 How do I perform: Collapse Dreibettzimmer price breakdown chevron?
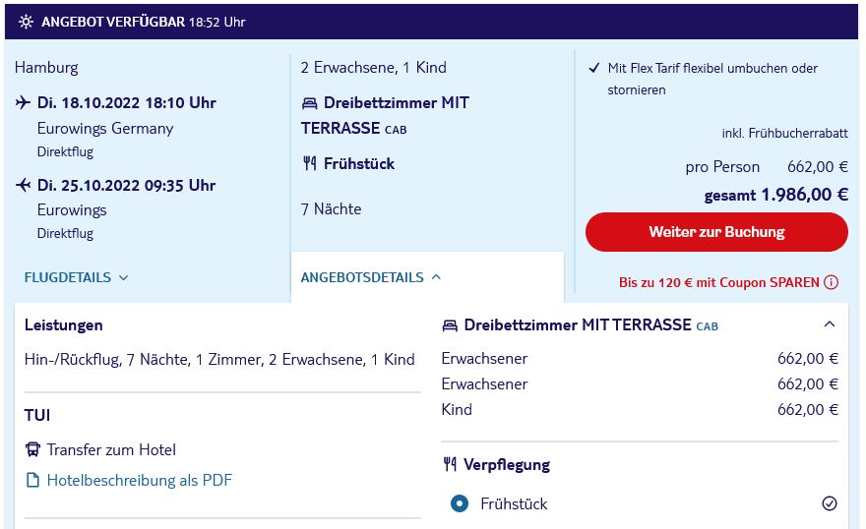tap(829, 324)
